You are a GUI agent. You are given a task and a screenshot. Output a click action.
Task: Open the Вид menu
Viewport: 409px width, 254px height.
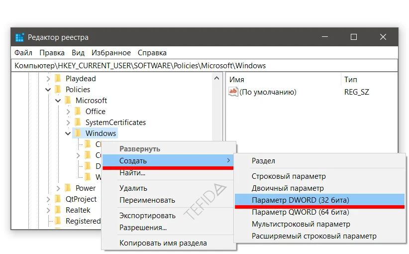(78, 53)
